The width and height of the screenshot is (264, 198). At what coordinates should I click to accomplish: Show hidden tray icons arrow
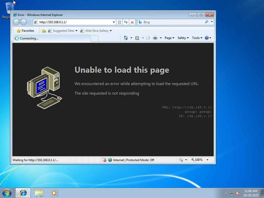click(x=225, y=193)
